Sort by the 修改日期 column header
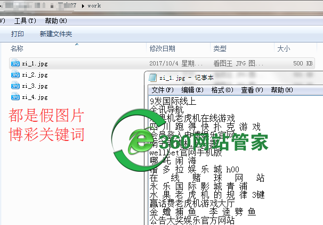323x225 pixels. coord(163,48)
